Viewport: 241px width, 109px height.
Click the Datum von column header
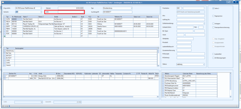coord(139,17)
